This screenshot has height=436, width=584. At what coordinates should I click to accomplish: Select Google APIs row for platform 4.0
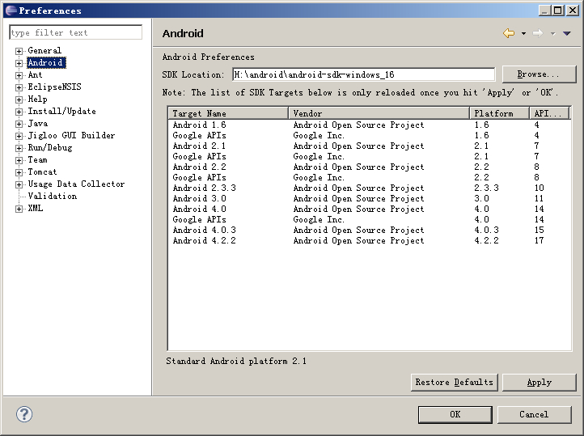point(370,220)
